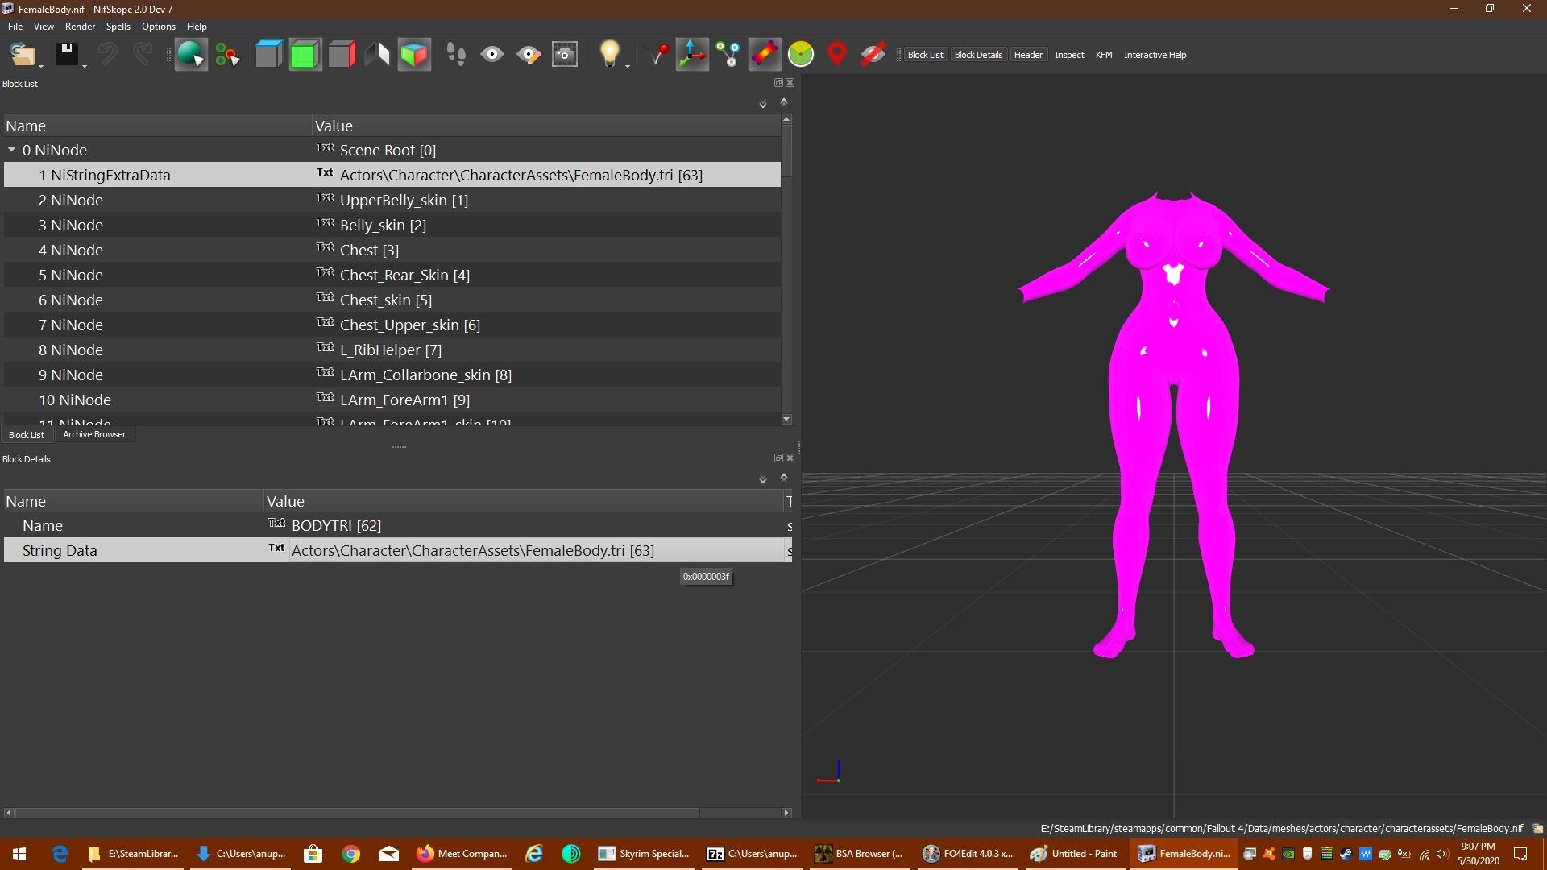Screen dimensions: 1547x870
Task: Redo the last undone action
Action: pyautogui.click(x=143, y=55)
